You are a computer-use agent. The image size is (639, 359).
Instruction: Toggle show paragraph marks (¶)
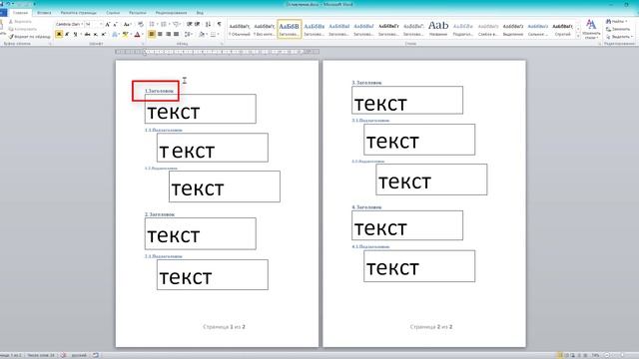pos(220,24)
